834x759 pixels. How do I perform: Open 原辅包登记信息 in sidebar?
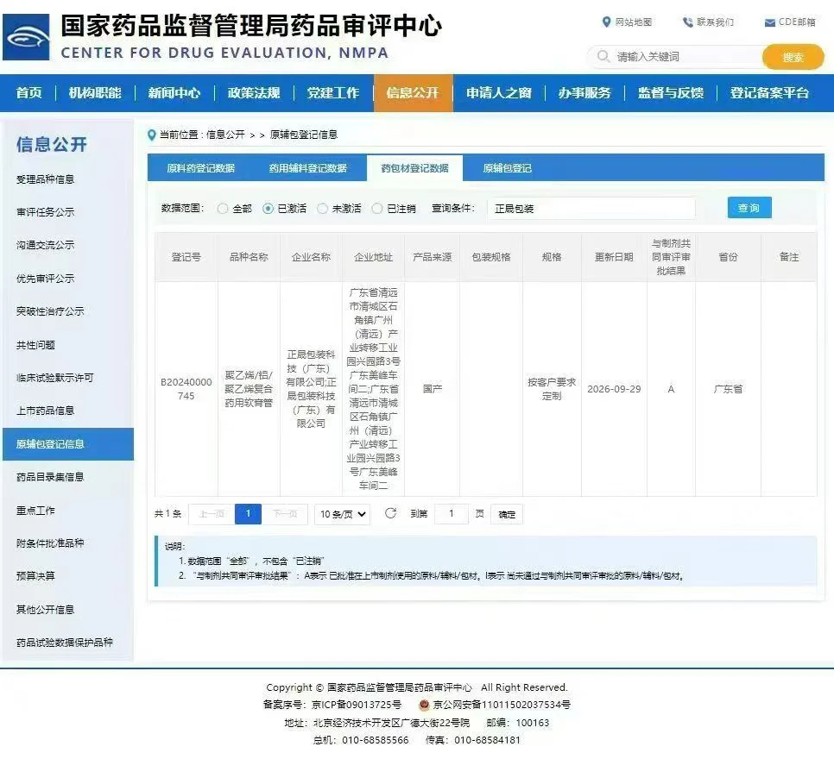click(x=68, y=444)
